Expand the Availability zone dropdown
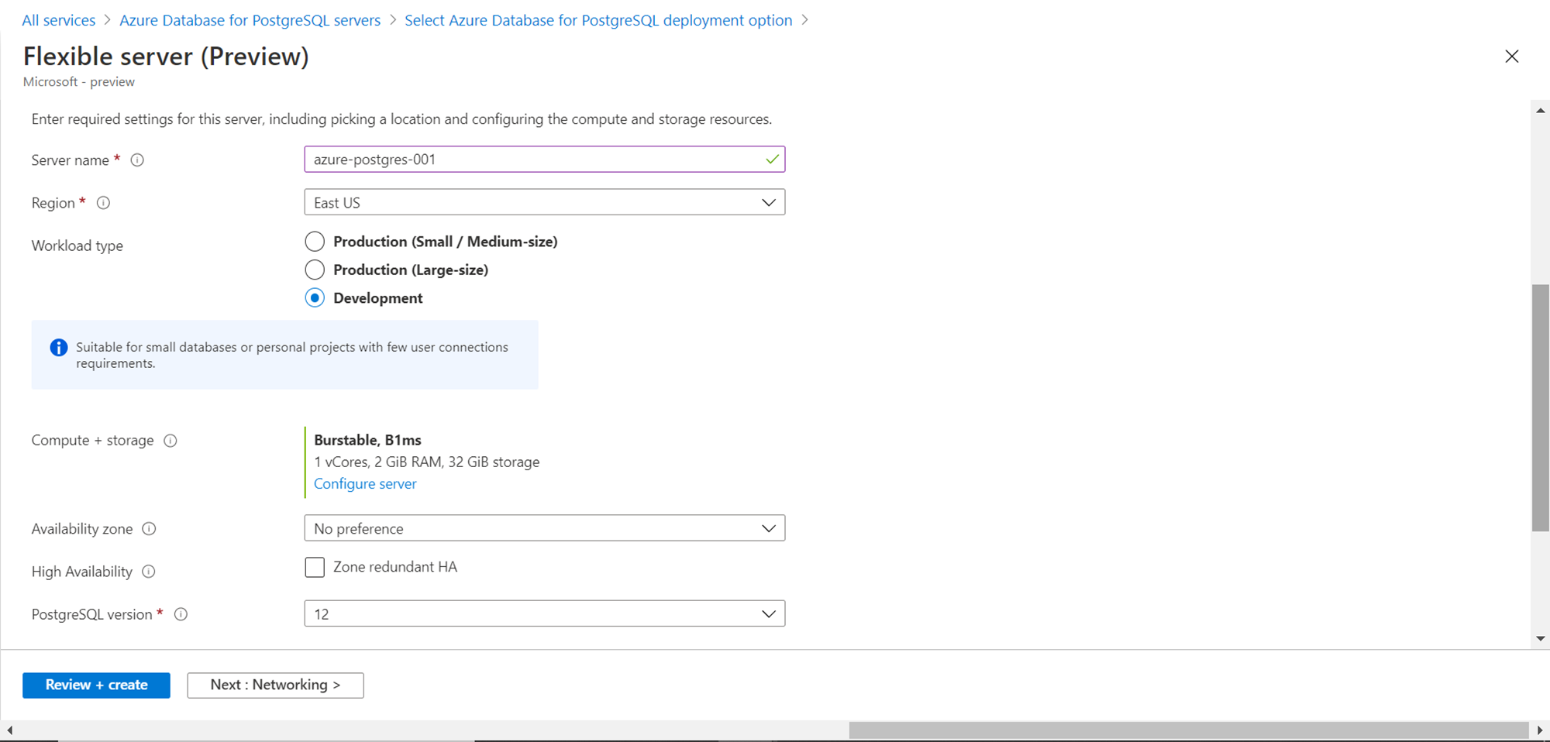 [544, 529]
